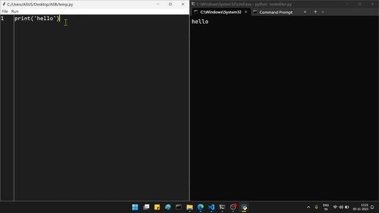Viewport: 379px width, 213px height.
Task: Open the ENG IN language switcher
Action: [x=326, y=207]
